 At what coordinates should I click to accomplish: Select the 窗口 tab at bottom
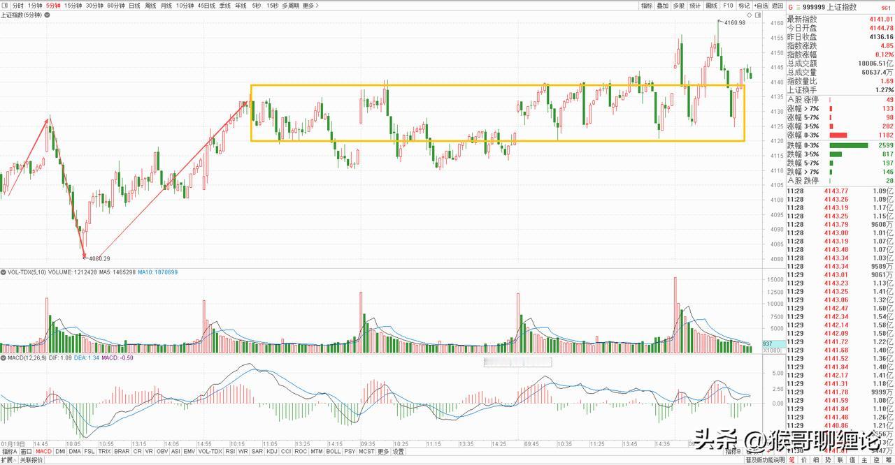[26, 451]
